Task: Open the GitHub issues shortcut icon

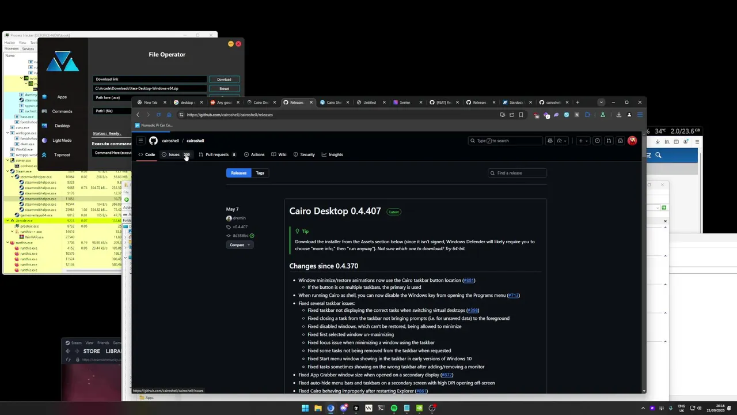Action: point(597,141)
